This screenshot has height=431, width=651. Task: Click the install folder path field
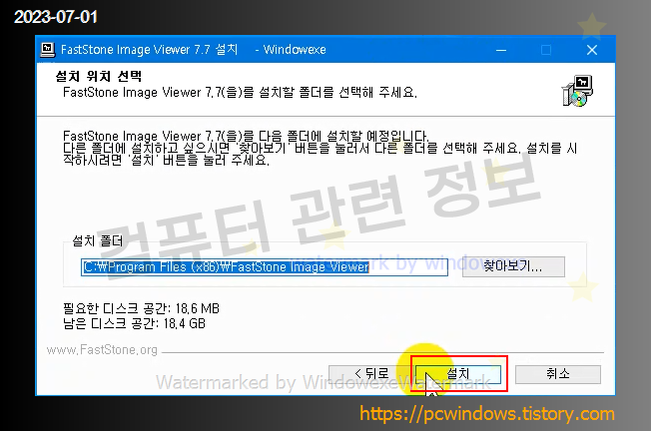265,266
